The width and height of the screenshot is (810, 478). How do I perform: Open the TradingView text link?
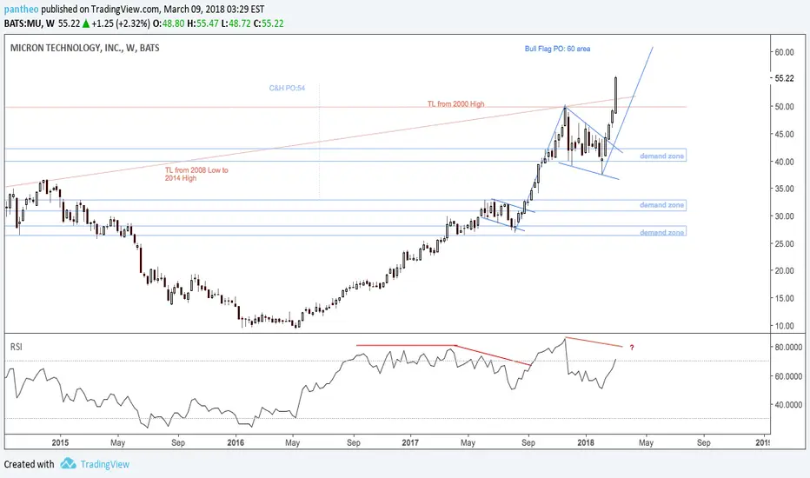coord(105,464)
